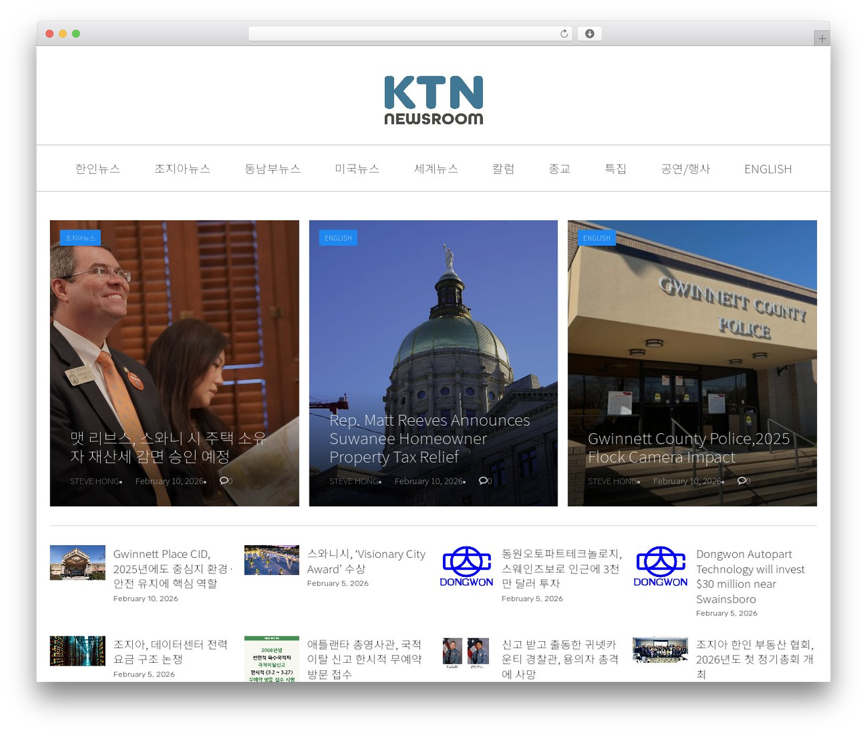This screenshot has width=867, height=734.
Task: Read 애틀랜타 총영사관 국적 이탈 신고 article
Action: (364, 659)
